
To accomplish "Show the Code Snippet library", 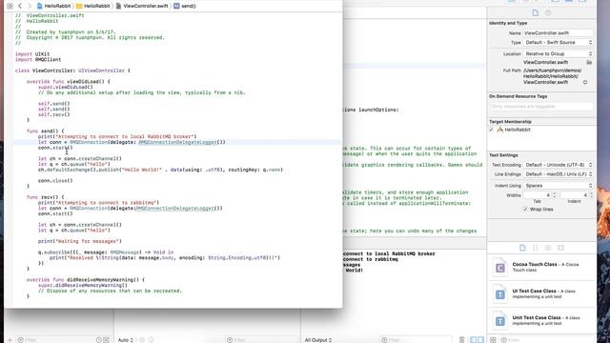I will pos(536,248).
